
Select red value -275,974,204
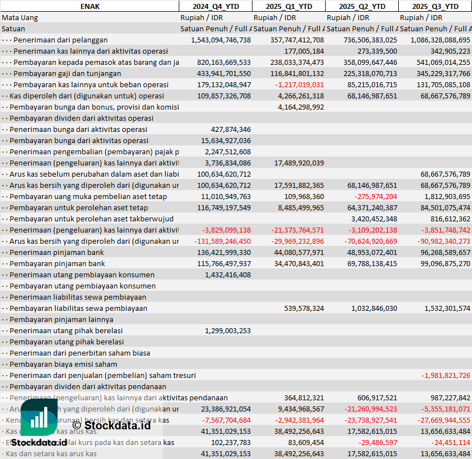[x=376, y=196]
